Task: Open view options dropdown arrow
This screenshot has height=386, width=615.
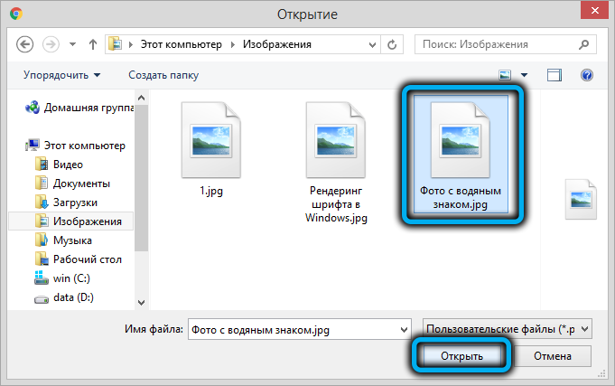Action: point(524,75)
